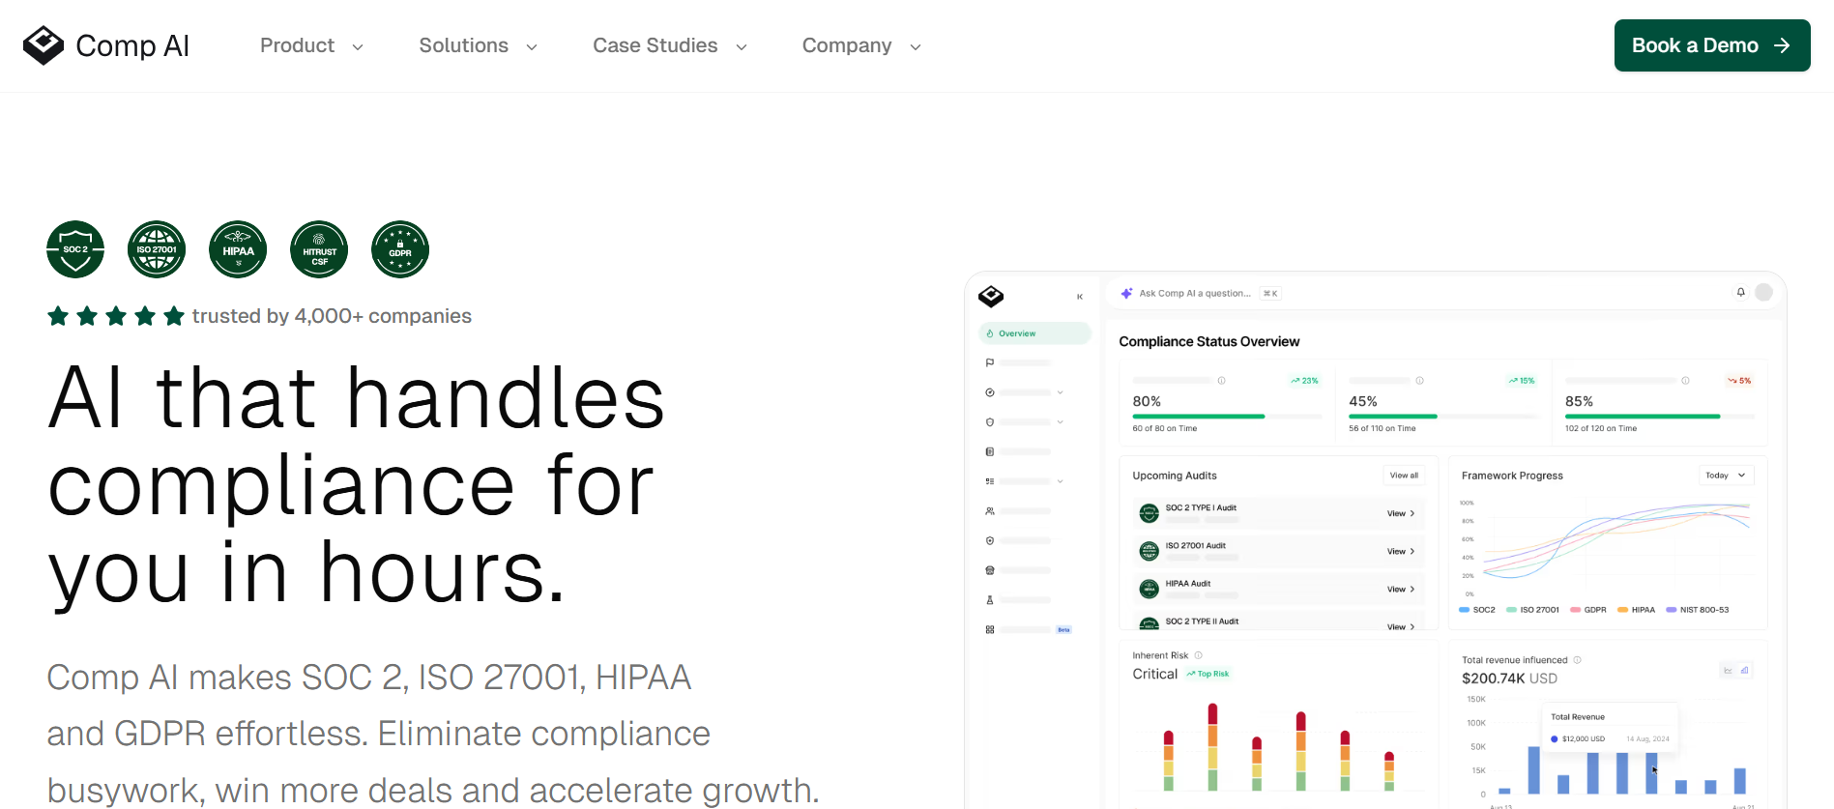The image size is (1834, 809).
Task: Click the SOC 2 TYPE I Audit row icon
Action: pos(1150,513)
